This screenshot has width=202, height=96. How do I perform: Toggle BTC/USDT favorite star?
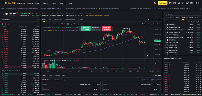3,14
